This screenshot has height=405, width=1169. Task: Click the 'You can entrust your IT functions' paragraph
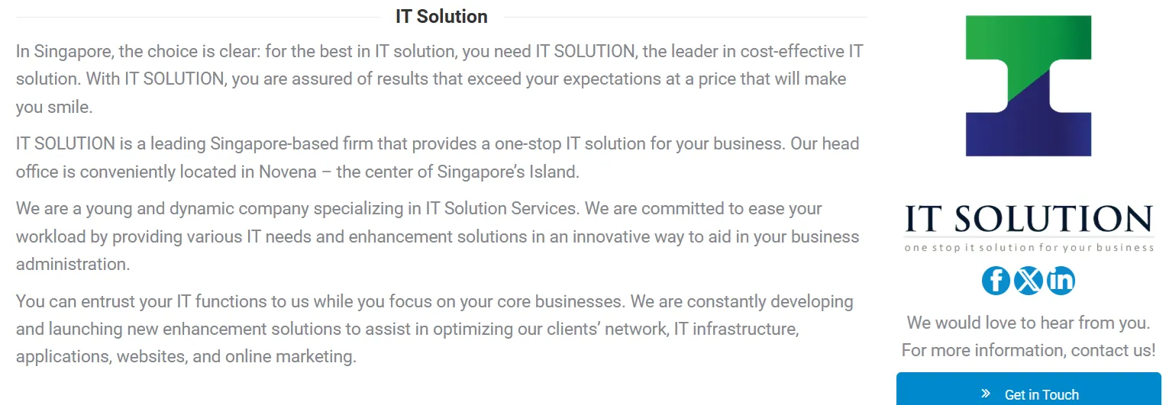pyautogui.click(x=434, y=329)
